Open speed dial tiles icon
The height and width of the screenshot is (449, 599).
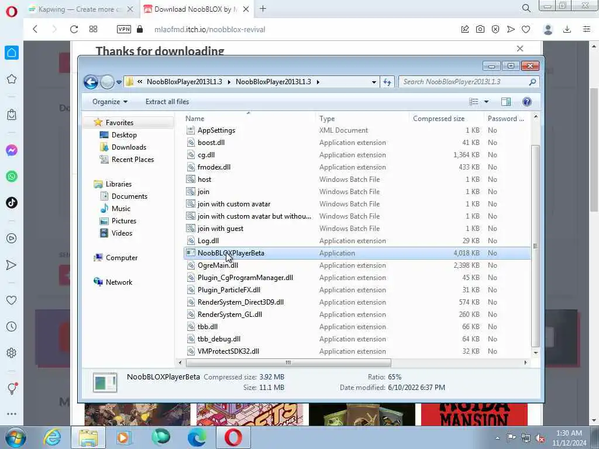(x=93, y=29)
